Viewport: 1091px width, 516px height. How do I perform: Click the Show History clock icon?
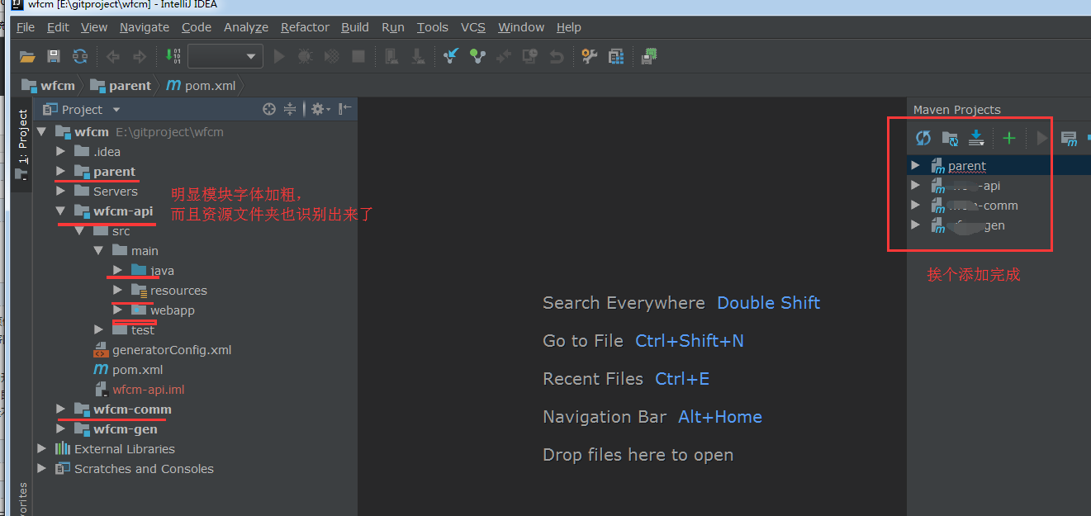tap(529, 56)
